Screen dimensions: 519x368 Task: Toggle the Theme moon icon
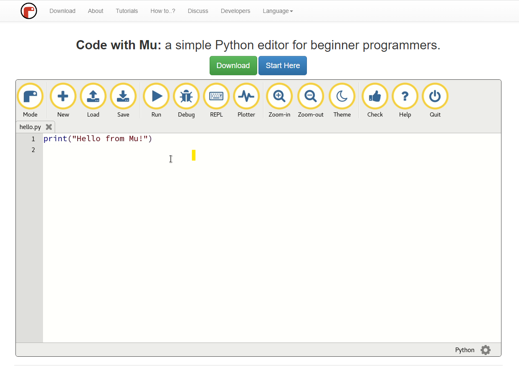[x=342, y=96]
